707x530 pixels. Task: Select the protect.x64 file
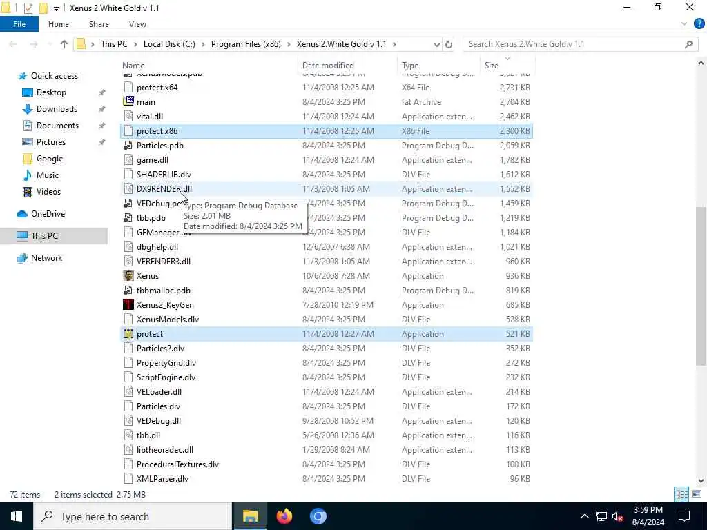point(327,88)
